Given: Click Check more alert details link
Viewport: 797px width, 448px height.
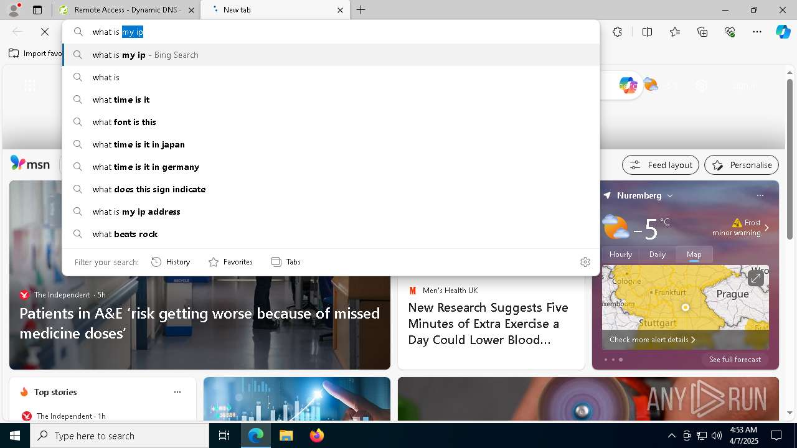Looking at the screenshot, I should tap(652, 340).
